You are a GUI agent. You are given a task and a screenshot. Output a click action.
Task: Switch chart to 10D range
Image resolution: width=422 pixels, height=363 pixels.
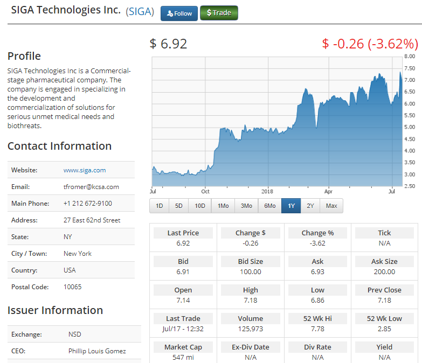200,206
